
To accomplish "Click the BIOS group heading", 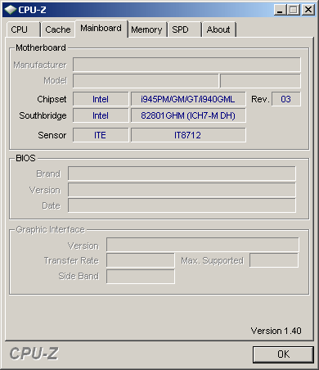I will [25, 158].
